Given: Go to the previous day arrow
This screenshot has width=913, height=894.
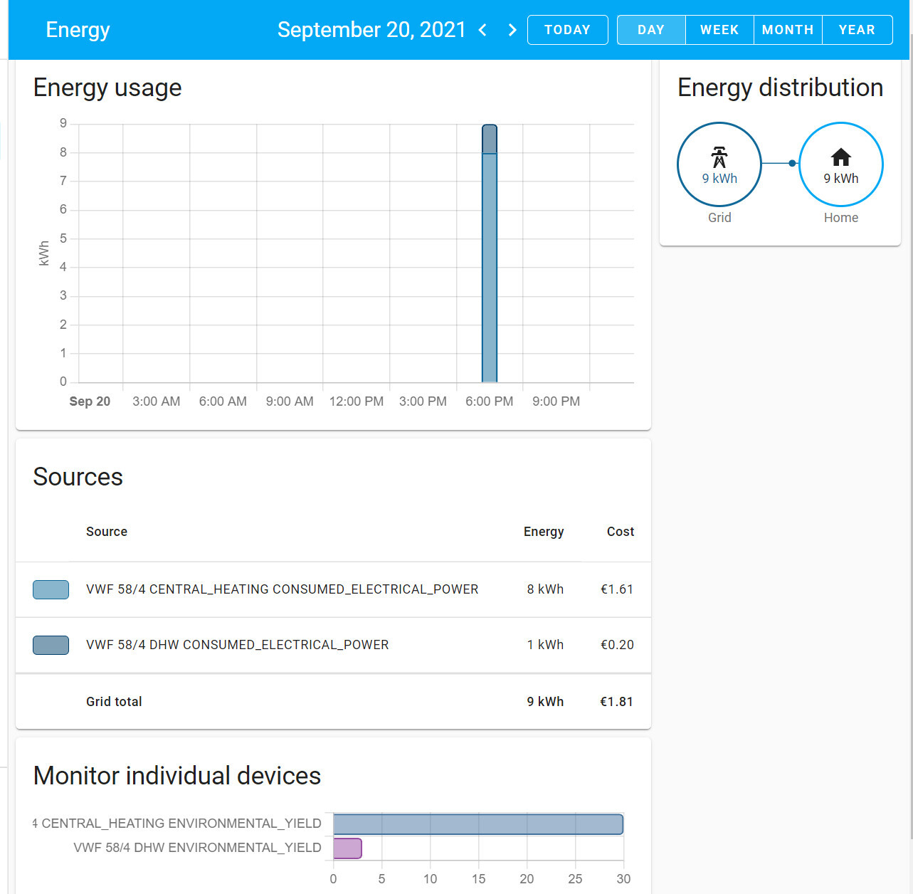Looking at the screenshot, I should click(483, 30).
